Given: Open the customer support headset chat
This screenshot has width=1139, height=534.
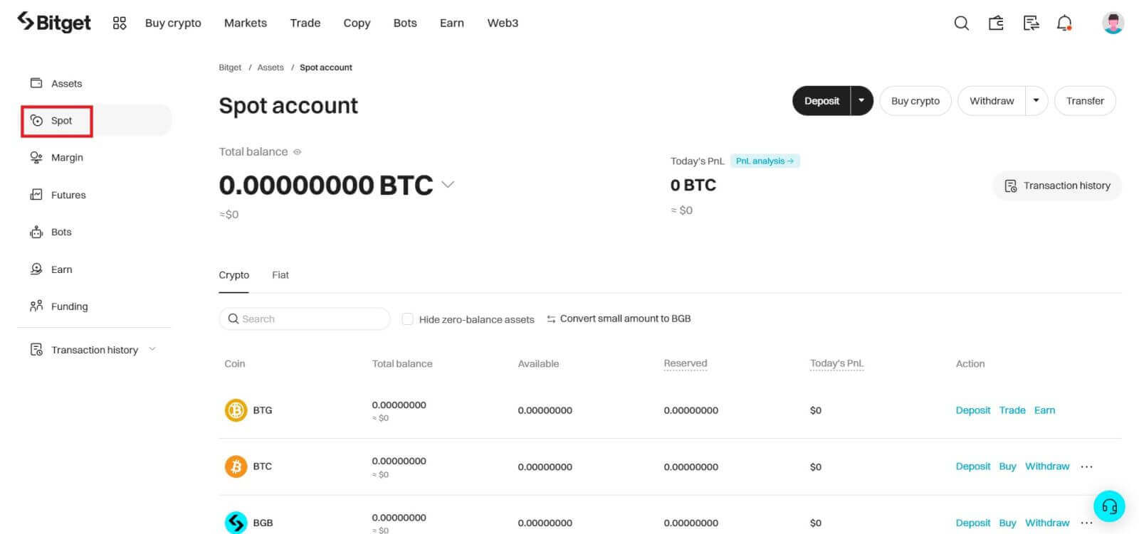Looking at the screenshot, I should tap(1109, 506).
